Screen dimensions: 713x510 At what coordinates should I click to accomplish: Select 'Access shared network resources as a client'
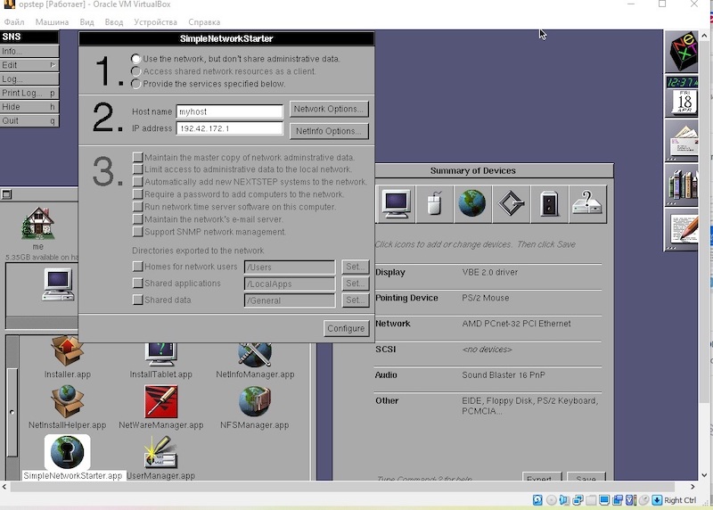pyautogui.click(x=136, y=71)
